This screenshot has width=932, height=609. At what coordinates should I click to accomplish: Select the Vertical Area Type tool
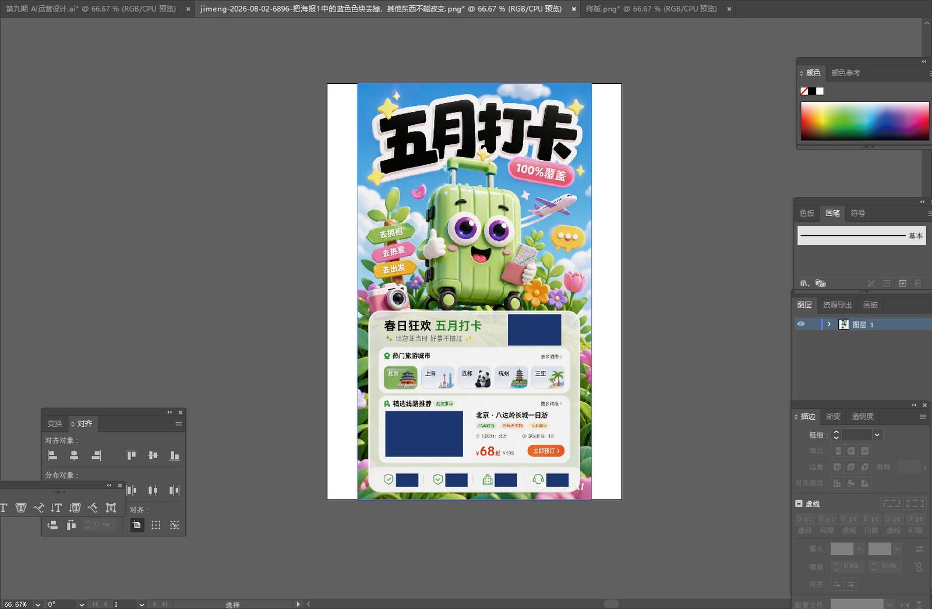[x=75, y=508]
